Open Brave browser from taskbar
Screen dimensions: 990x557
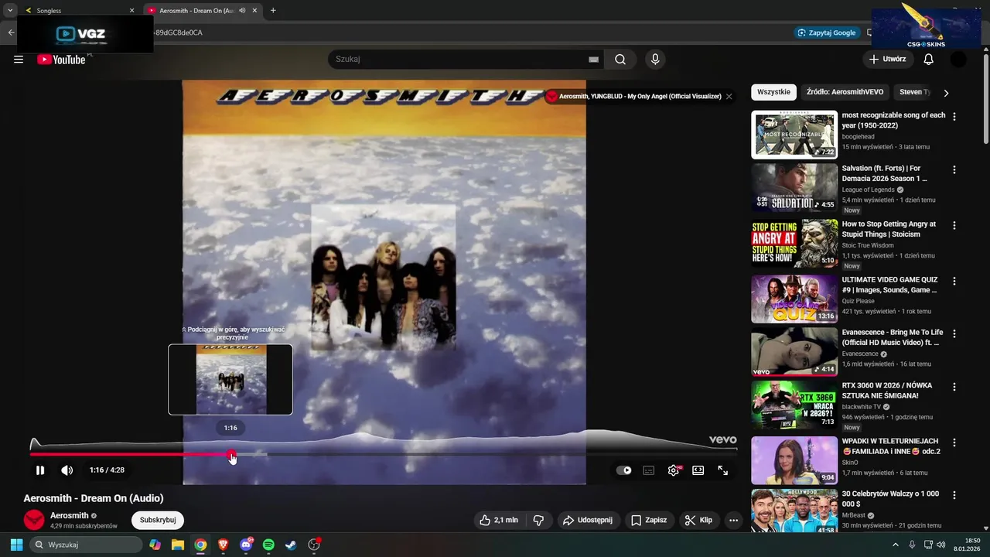[x=223, y=545]
